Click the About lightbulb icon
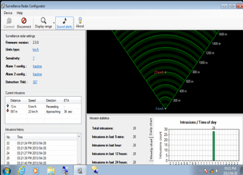Screen dimensions: 243x175 click(x=80, y=20)
